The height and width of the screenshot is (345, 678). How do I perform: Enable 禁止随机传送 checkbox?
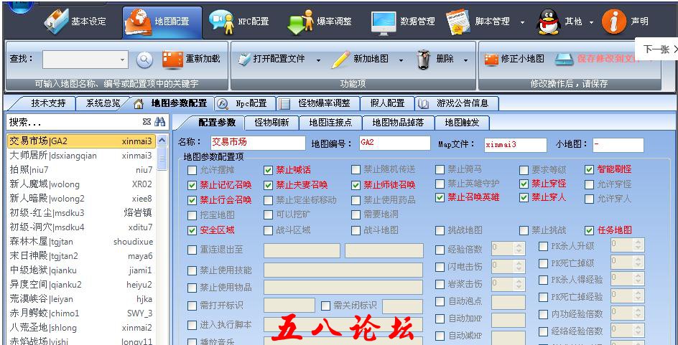pos(356,169)
